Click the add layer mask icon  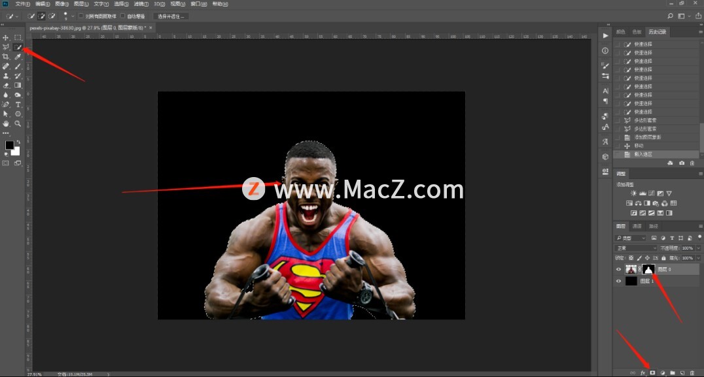click(x=652, y=373)
